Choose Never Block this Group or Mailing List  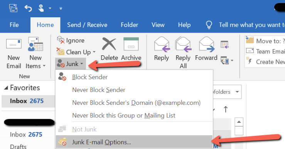click(134, 115)
